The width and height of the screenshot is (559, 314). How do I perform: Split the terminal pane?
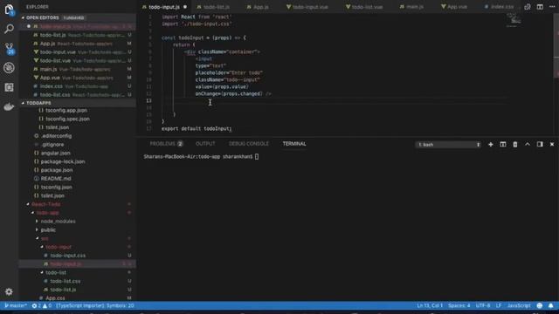point(503,144)
